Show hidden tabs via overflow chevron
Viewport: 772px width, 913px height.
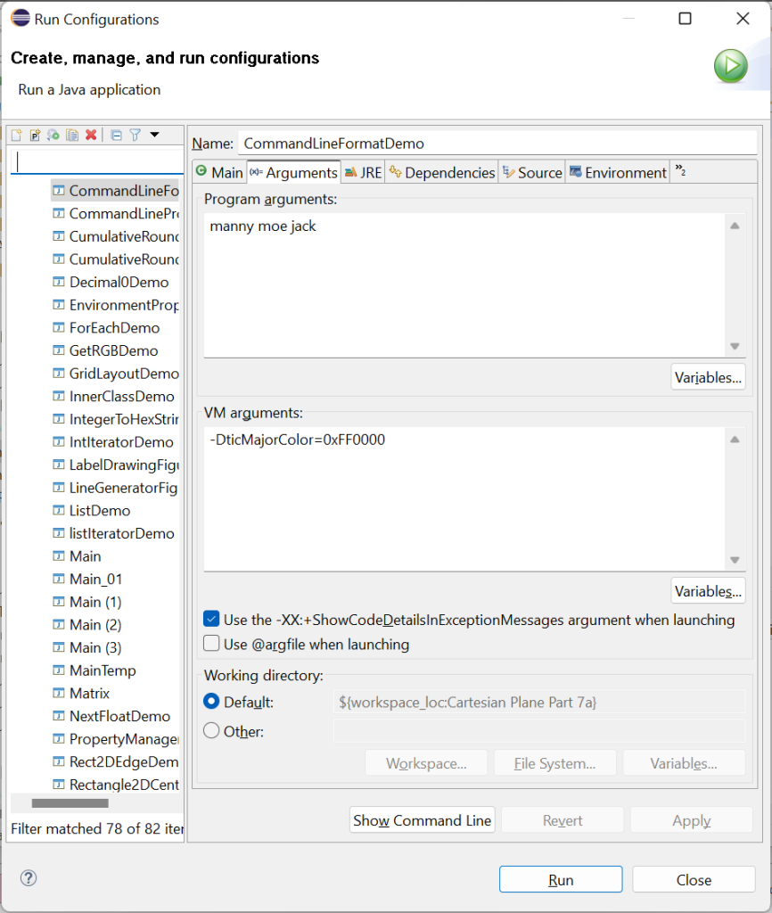click(x=680, y=171)
